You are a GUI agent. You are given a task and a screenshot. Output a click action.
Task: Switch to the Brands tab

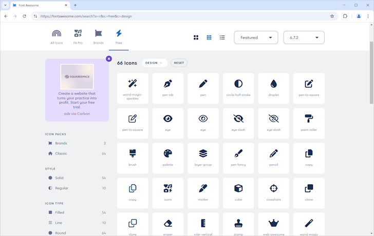(x=98, y=36)
